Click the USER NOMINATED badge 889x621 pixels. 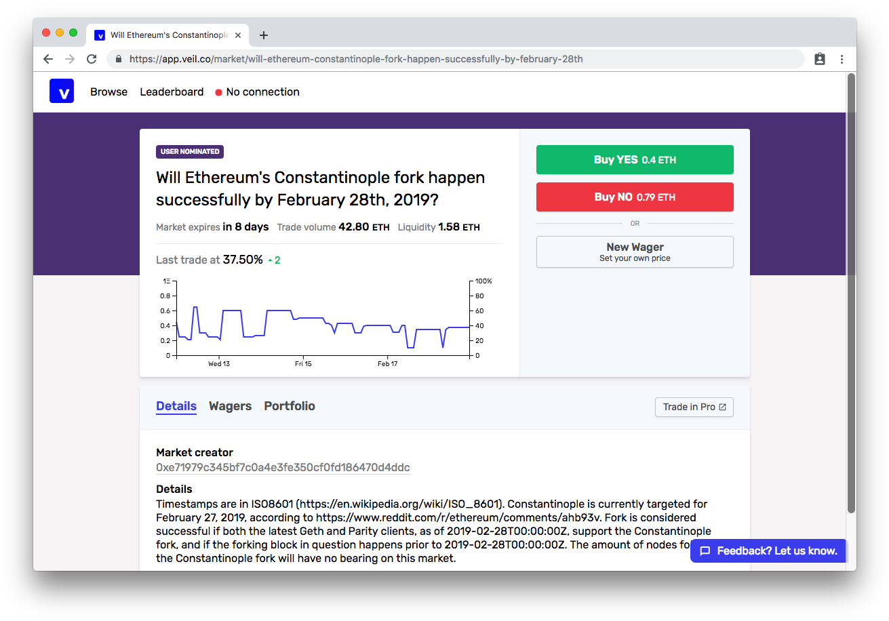(190, 152)
